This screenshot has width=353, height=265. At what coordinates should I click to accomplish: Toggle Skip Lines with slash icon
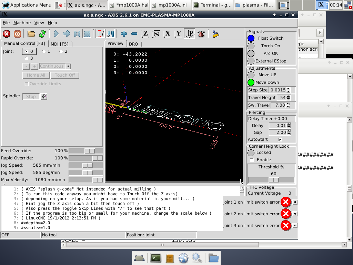click(100, 34)
